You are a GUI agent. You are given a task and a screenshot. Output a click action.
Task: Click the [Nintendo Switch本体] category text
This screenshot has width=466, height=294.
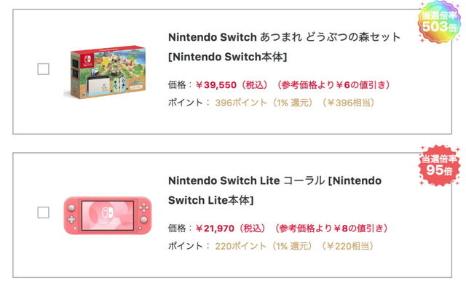[x=227, y=57]
